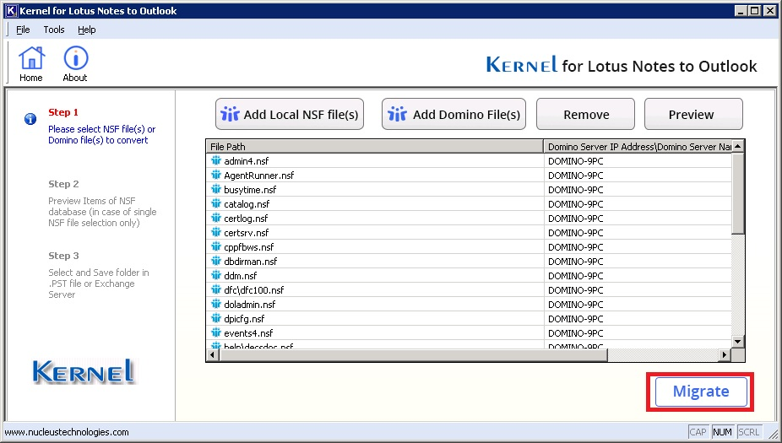Click the NSF icon beside admin4.nsf
The height and width of the screenshot is (443, 782).
pos(216,160)
